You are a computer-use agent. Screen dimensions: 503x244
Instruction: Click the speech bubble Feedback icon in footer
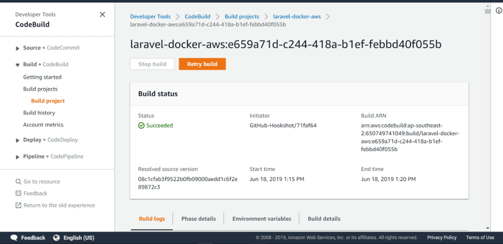[14, 238]
